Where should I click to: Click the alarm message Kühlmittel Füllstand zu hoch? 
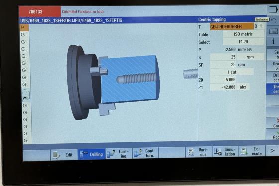[83, 12]
